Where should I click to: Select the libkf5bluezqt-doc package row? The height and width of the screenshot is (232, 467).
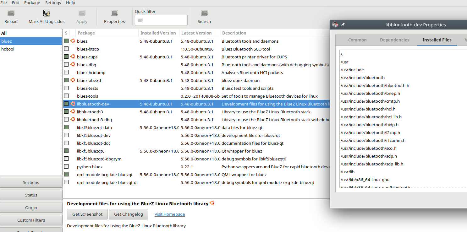point(196,143)
